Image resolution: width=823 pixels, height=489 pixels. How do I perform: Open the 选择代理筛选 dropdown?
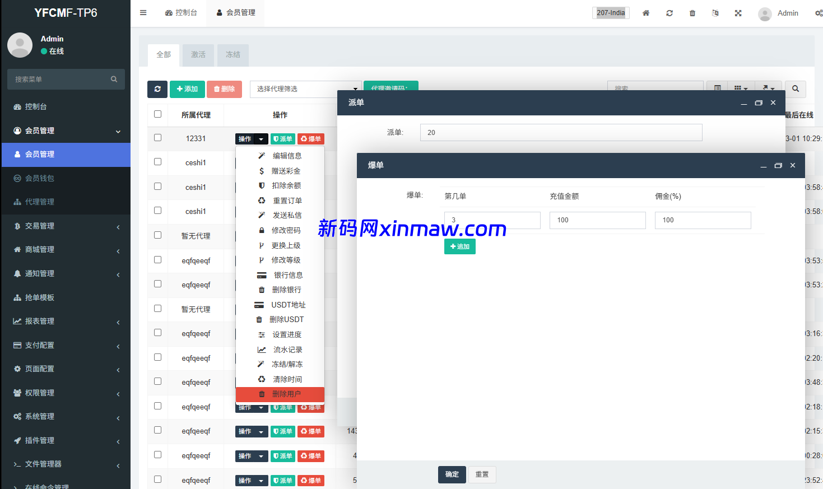[x=305, y=89]
